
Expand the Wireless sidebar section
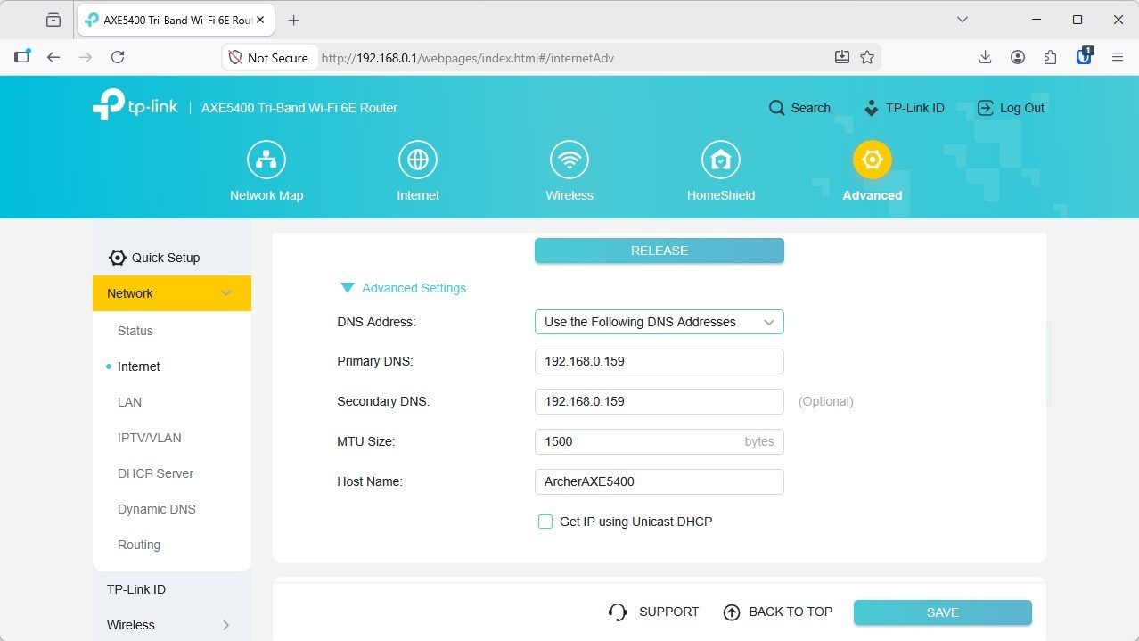coord(225,625)
